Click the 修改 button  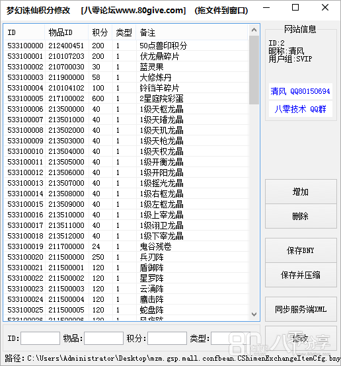301,338
